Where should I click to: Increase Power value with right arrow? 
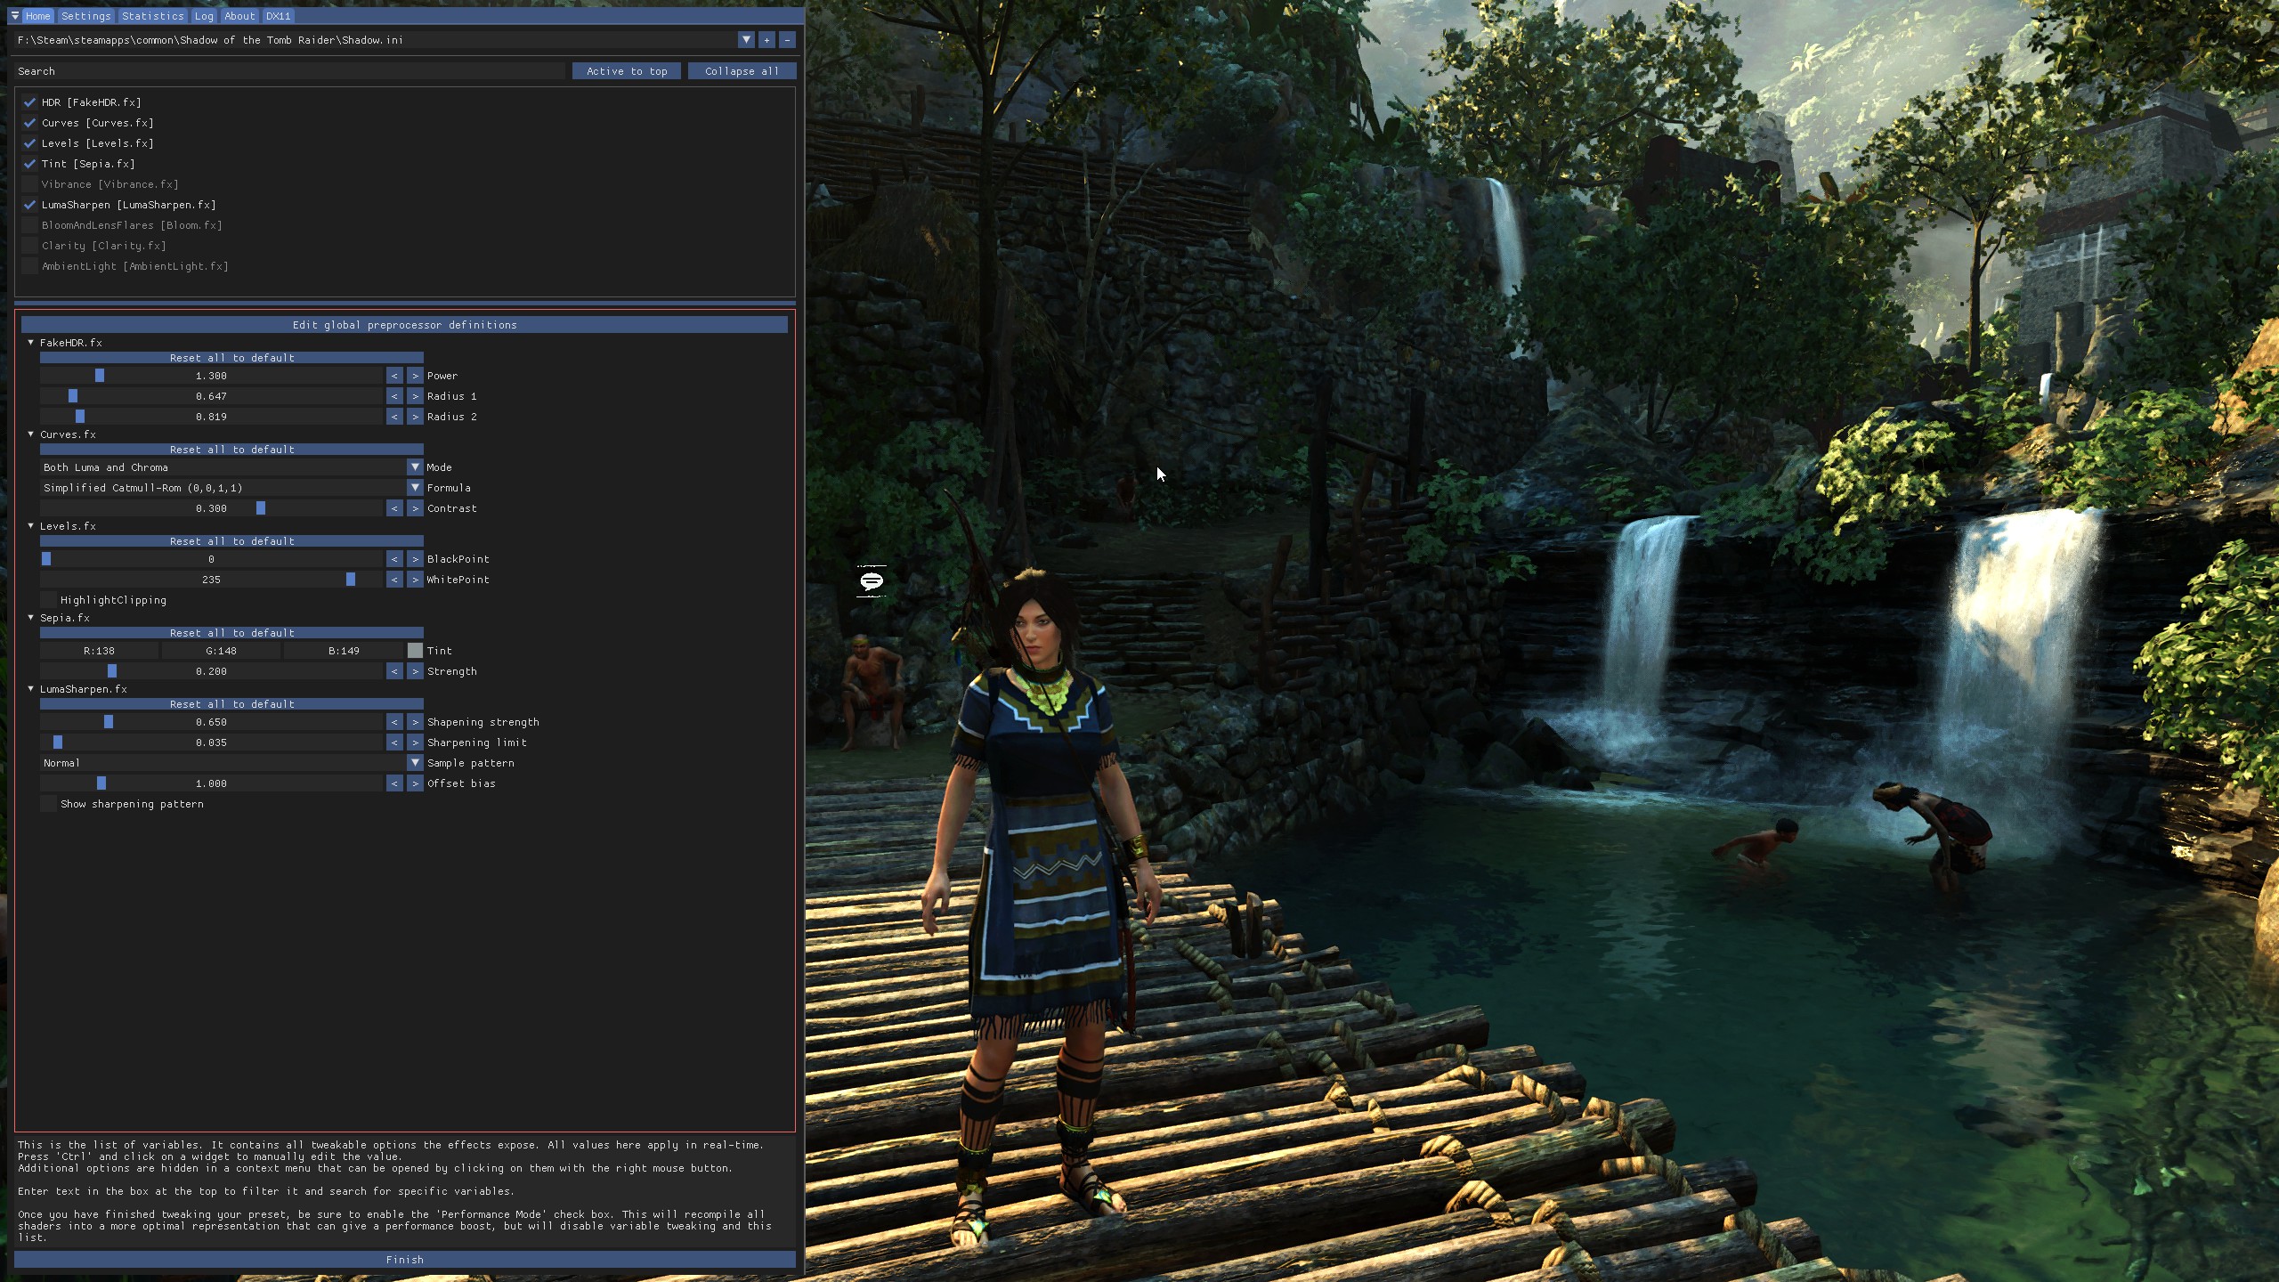[415, 376]
